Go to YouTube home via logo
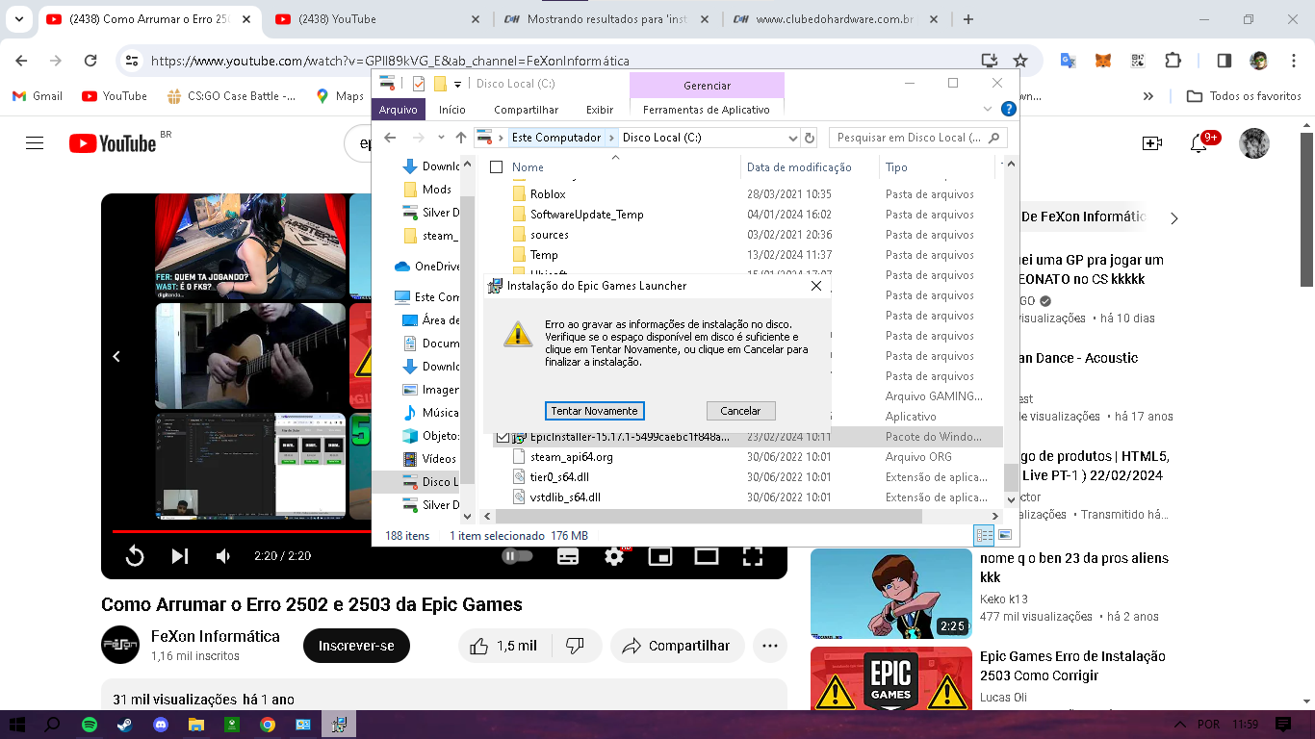Viewport: 1315px width, 739px height. [113, 143]
